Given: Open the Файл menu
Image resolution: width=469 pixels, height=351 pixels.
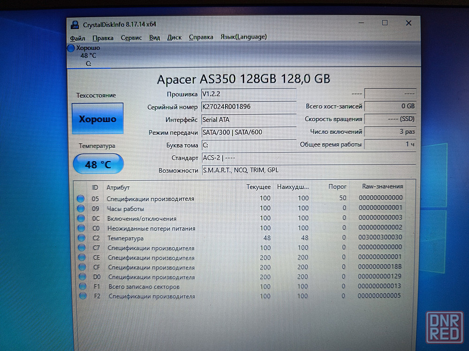Looking at the screenshot, I should point(77,37).
